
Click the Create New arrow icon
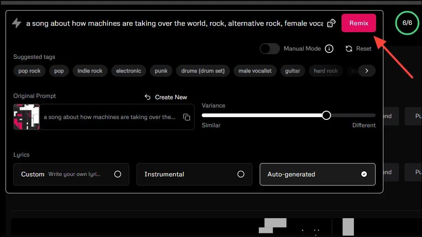tap(148, 97)
